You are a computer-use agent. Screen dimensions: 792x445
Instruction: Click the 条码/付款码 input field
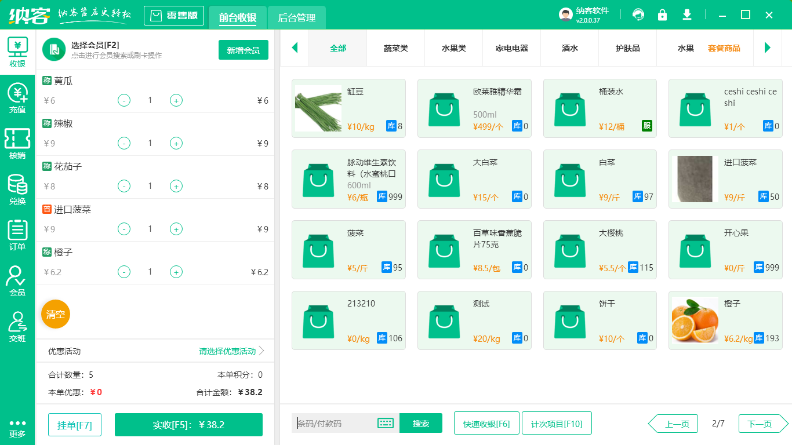click(335, 423)
